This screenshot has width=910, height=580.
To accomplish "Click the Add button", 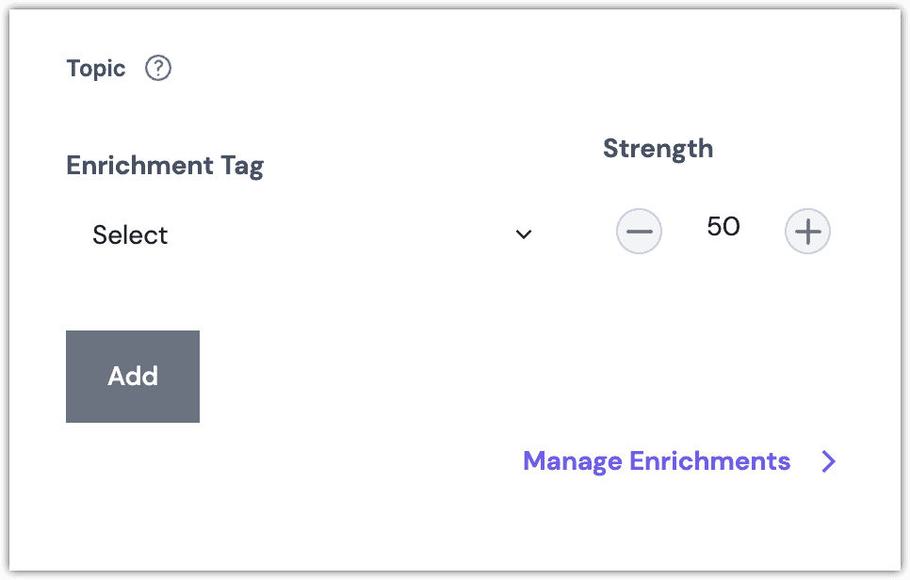I will (132, 376).
